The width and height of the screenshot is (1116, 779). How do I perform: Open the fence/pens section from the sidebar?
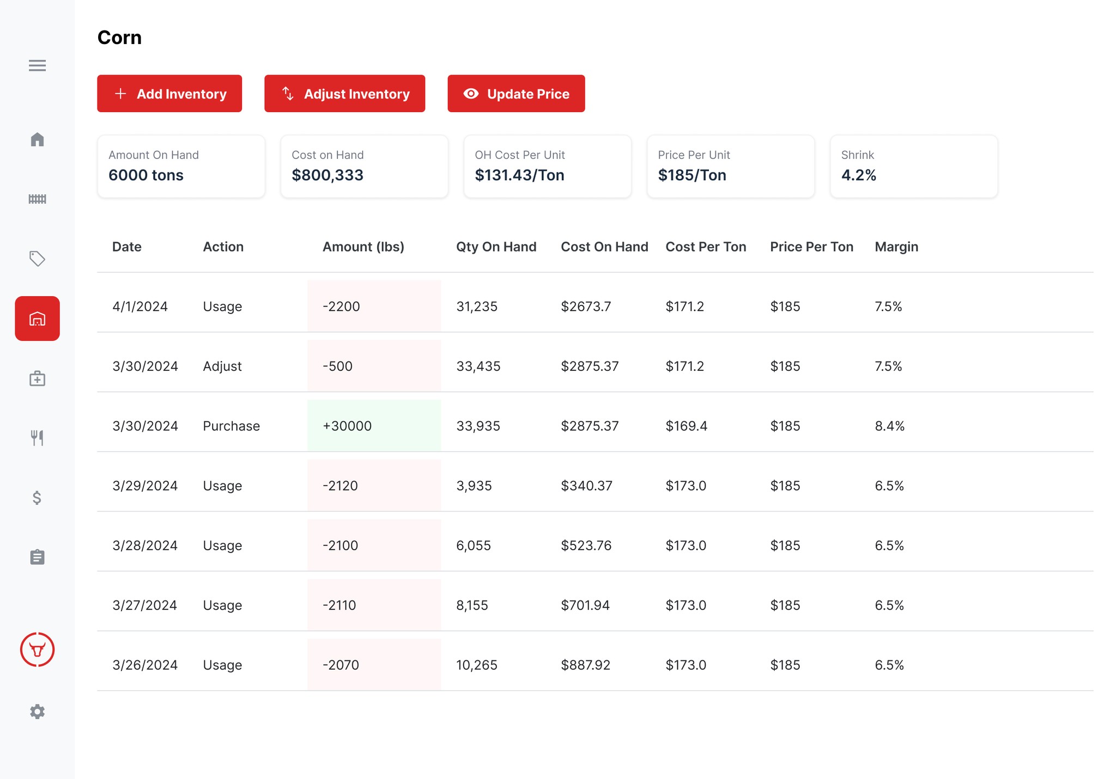37,199
